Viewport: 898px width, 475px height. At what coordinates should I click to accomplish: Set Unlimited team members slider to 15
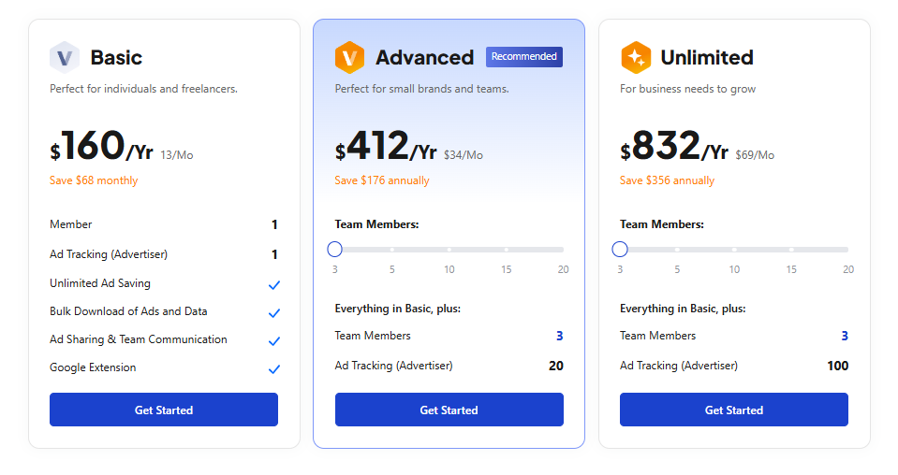coord(791,250)
